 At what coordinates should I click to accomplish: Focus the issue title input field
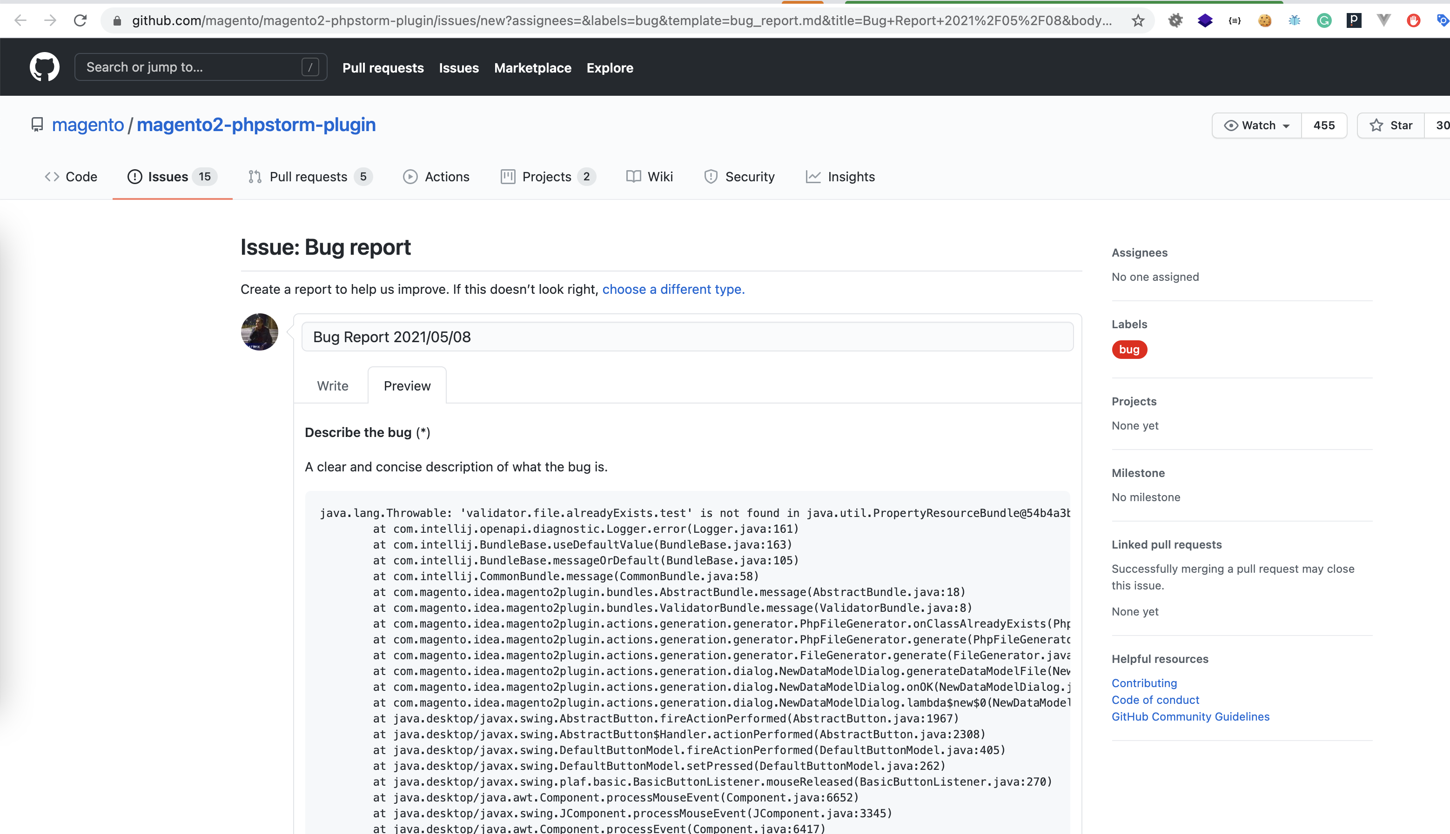click(x=687, y=337)
